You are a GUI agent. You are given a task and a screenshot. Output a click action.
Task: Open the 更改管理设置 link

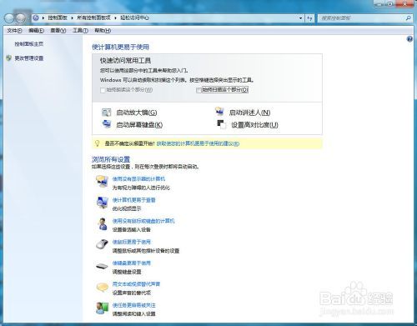tap(29, 58)
